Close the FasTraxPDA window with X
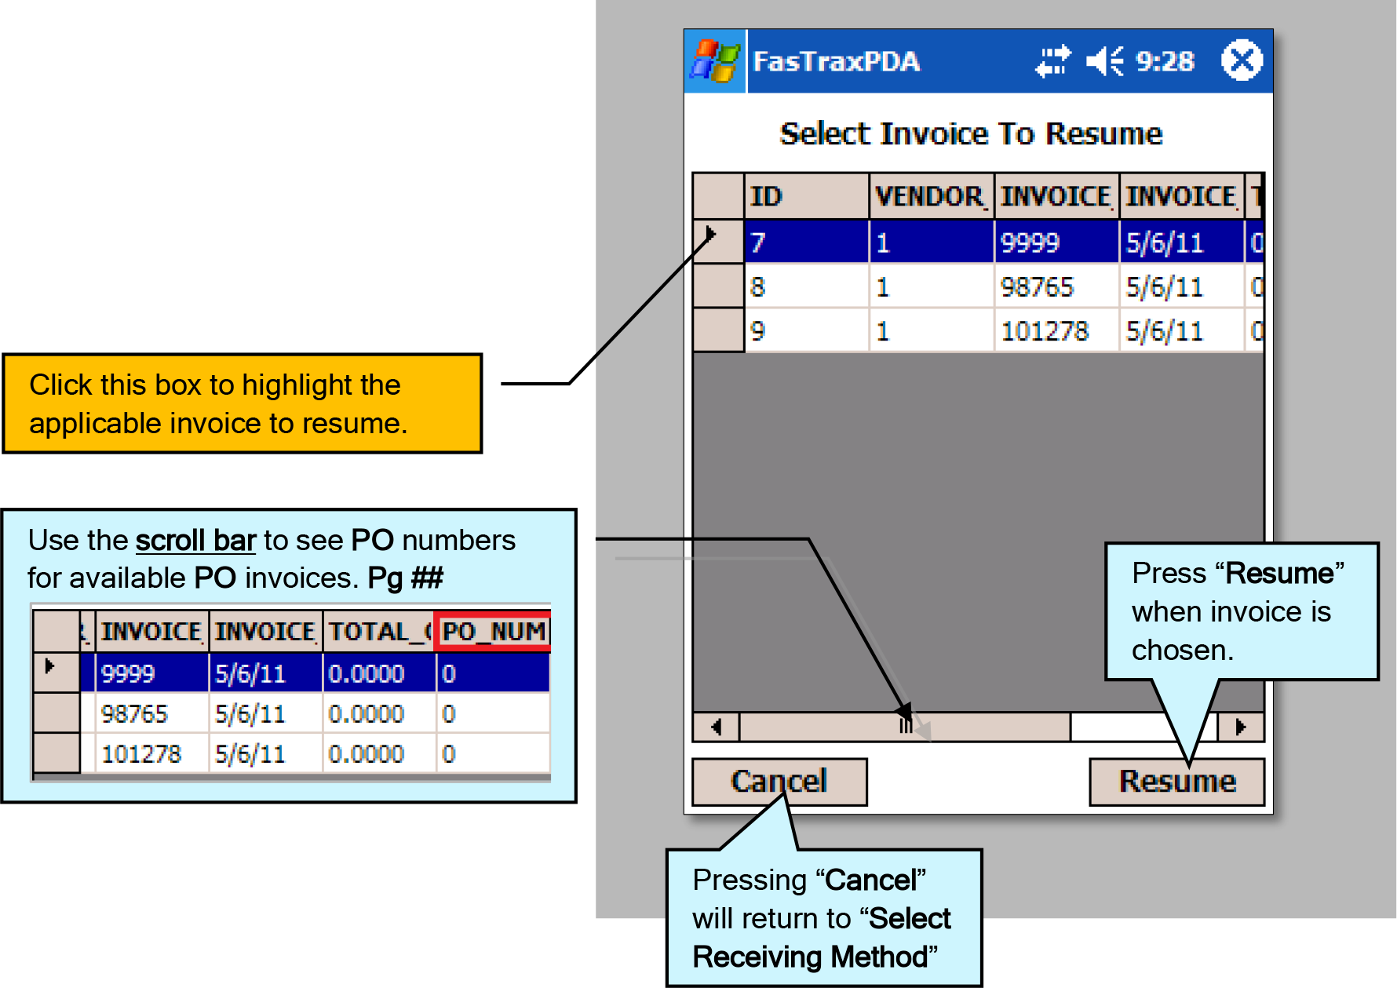Screen dimensions: 1397x988 1242,60
